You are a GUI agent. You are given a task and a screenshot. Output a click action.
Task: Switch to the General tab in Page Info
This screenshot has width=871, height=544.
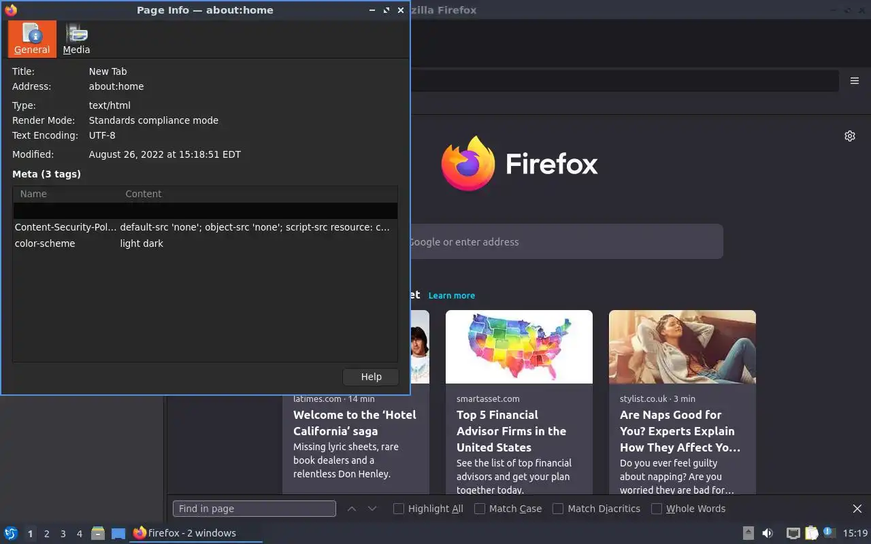[x=32, y=39]
